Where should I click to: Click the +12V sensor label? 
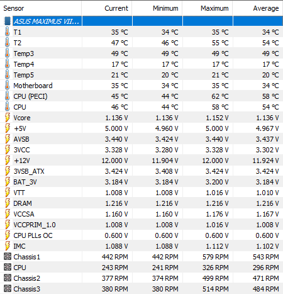pos(22,161)
